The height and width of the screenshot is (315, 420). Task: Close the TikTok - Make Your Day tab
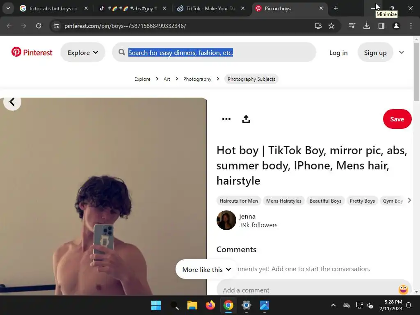coord(243,8)
